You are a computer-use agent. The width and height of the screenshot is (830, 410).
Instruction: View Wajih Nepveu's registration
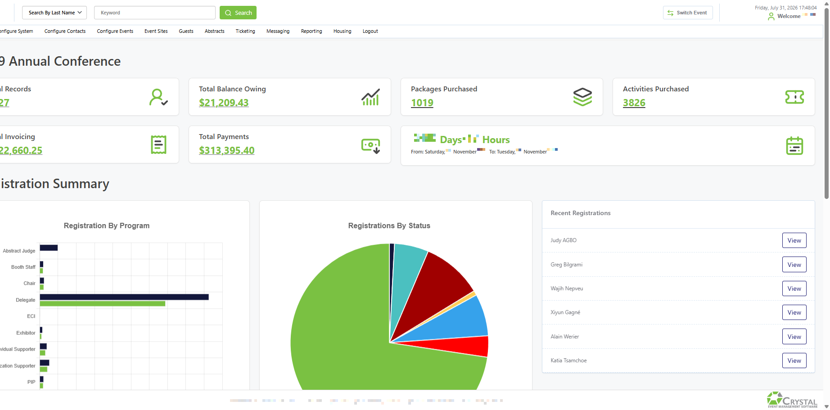point(794,288)
